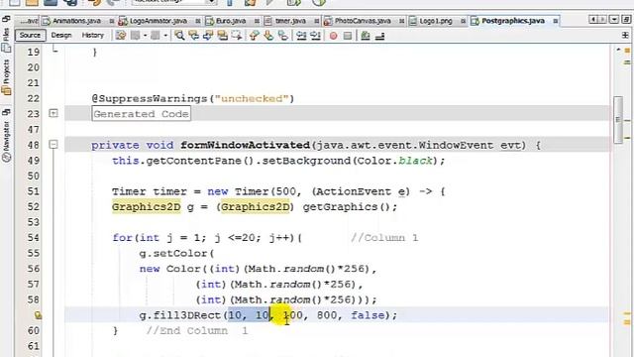Open the Logo1.png tab
The width and height of the screenshot is (634, 357).
click(435, 21)
